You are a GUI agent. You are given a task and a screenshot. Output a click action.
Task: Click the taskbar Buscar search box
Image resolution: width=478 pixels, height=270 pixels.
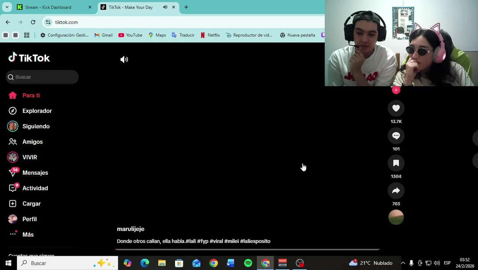67,263
